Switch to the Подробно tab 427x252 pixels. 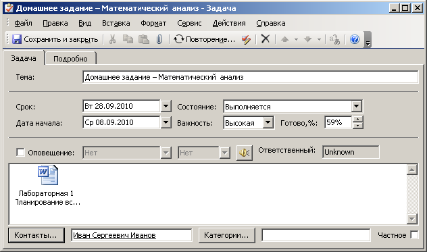tap(70, 59)
